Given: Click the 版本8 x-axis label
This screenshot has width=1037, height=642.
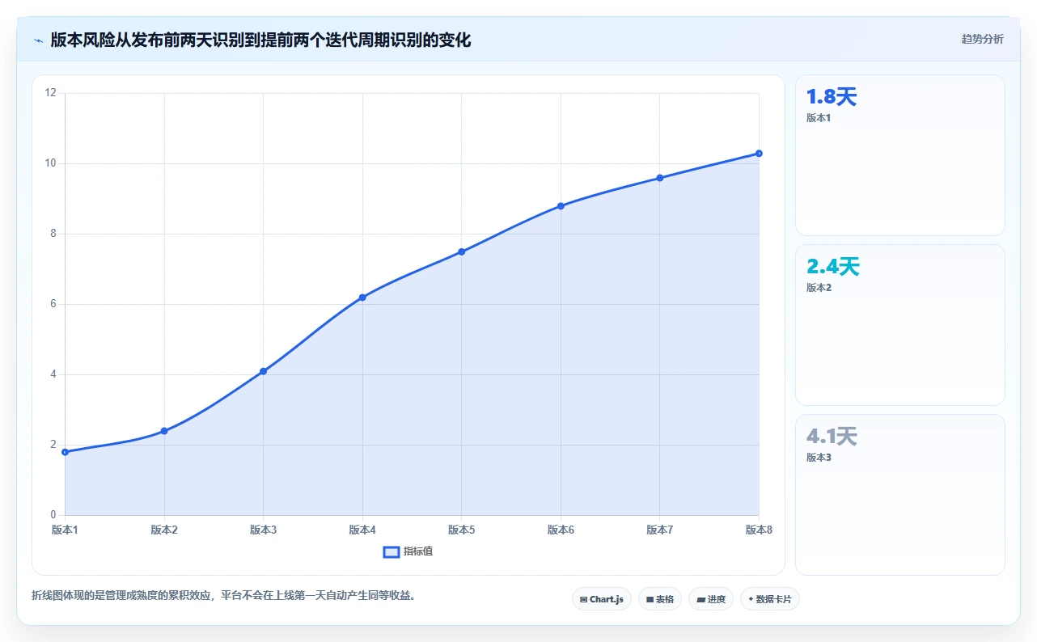Looking at the screenshot, I should pos(759,530).
